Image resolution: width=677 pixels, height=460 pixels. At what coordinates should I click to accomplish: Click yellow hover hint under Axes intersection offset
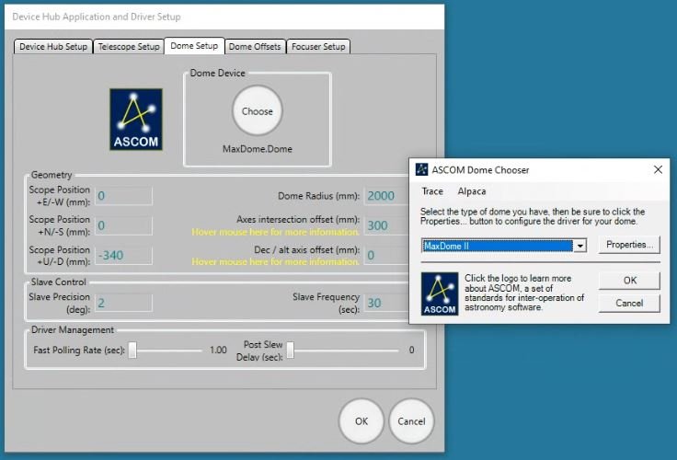click(x=275, y=232)
